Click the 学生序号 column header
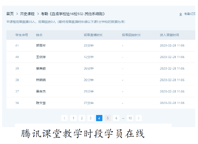This screenshot has width=198, height=144. (22, 35)
